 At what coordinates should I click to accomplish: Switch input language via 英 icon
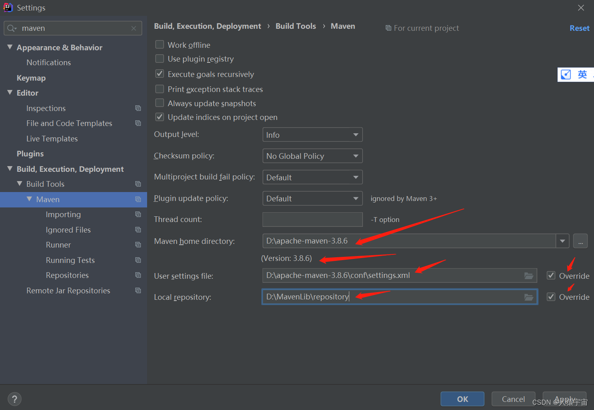coord(582,75)
